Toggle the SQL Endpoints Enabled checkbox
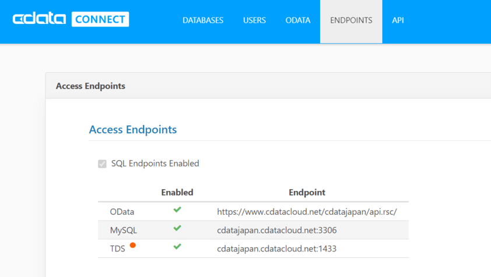Screen dimensions: 491x277 [x=103, y=164]
